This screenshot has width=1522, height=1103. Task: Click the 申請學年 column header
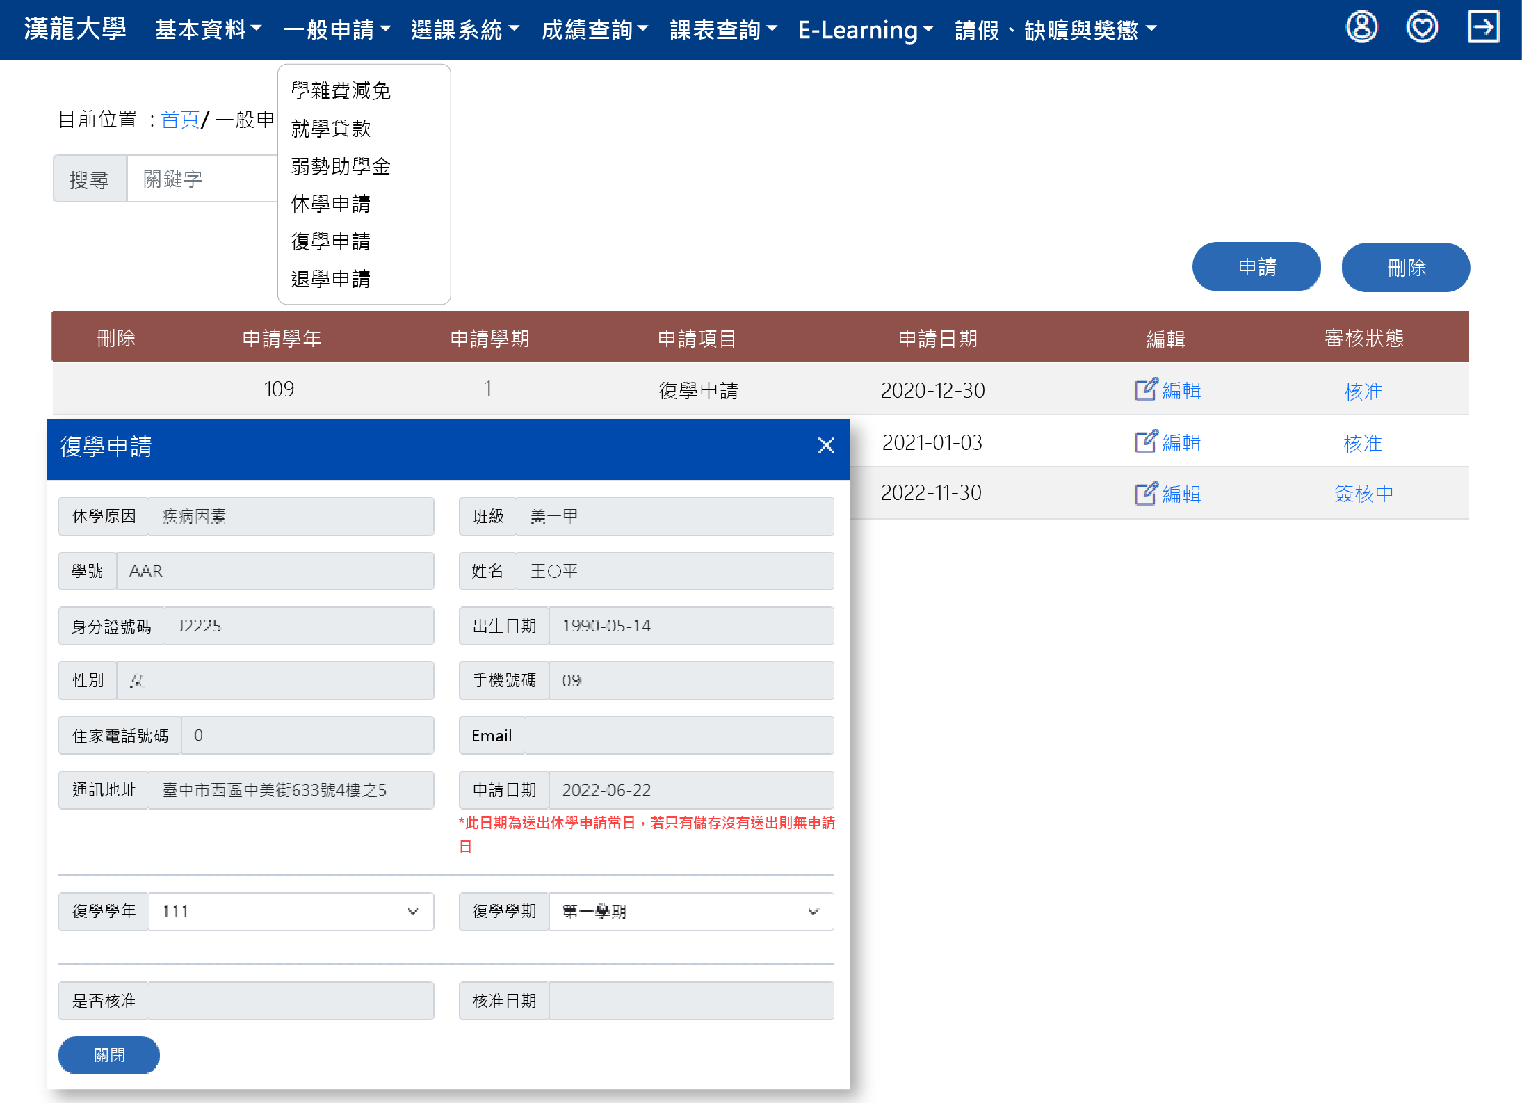[x=282, y=339]
